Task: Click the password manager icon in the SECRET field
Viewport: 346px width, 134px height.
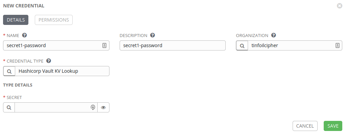Action: pyautogui.click(x=93, y=107)
